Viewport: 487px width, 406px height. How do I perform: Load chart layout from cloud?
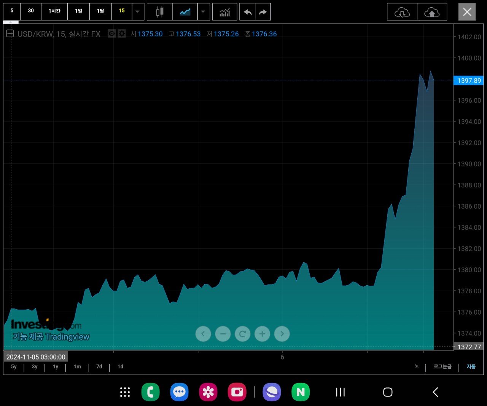(x=402, y=12)
